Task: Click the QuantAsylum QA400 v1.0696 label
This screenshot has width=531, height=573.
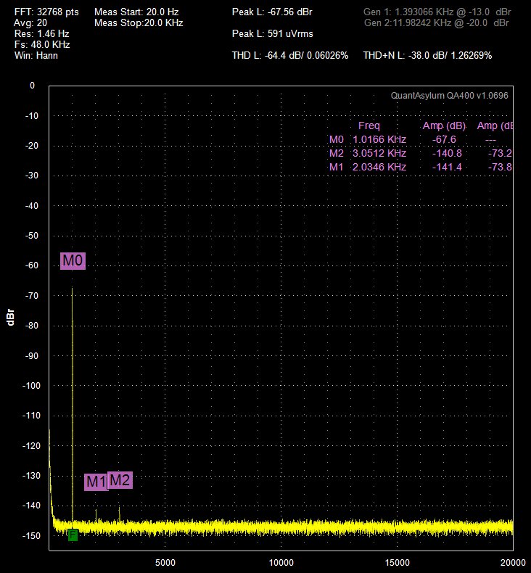Action: click(x=450, y=96)
